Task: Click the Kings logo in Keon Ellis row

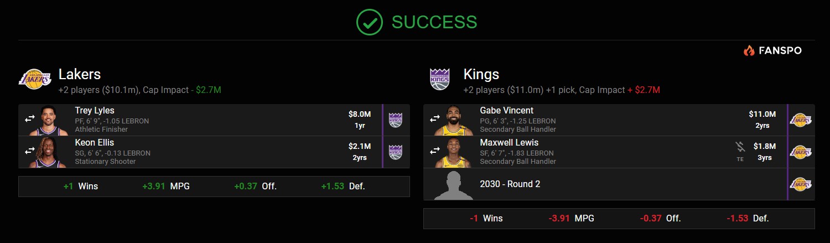Action: [396, 152]
